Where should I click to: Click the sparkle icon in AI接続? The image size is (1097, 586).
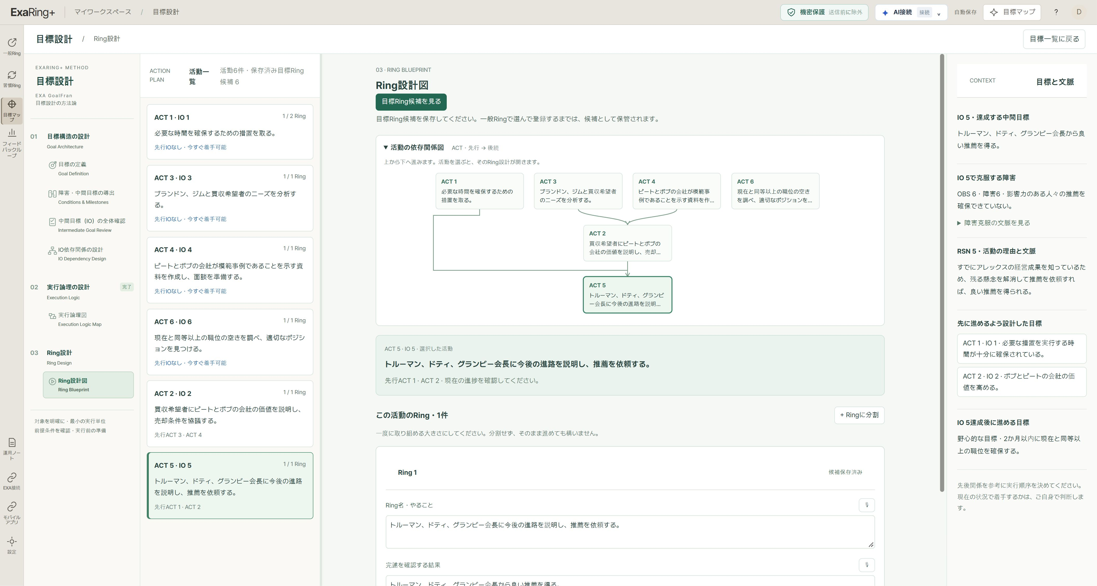point(885,13)
